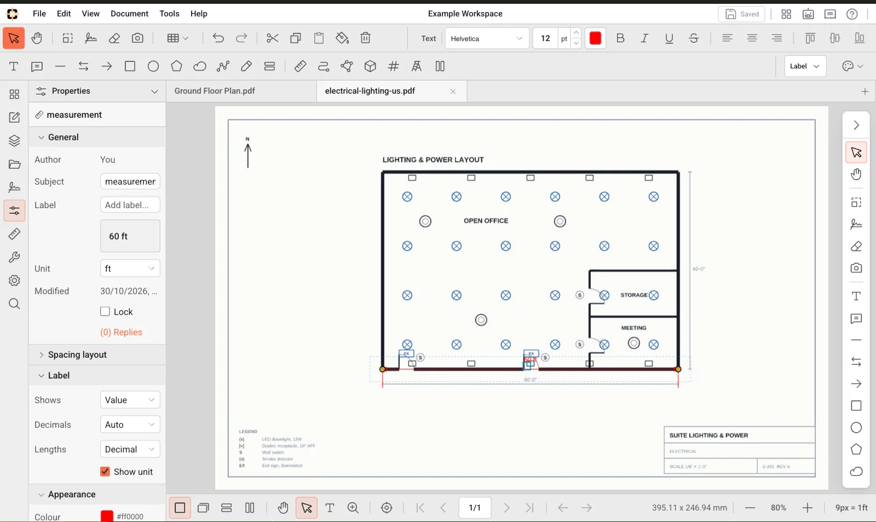Open the Label dropdown in toolbar
The image size is (876, 522).
pos(805,66)
